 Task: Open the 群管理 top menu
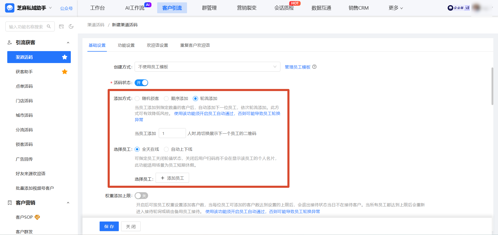[x=209, y=8]
